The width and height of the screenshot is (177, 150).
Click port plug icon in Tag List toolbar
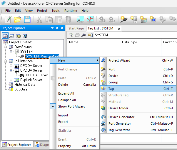click(x=84, y=35)
